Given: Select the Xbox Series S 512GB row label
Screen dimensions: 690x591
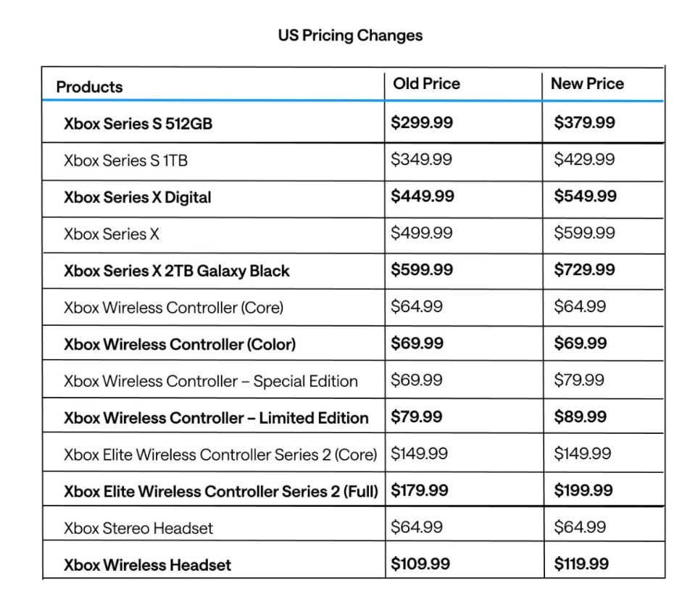Looking at the screenshot, I should [x=138, y=123].
